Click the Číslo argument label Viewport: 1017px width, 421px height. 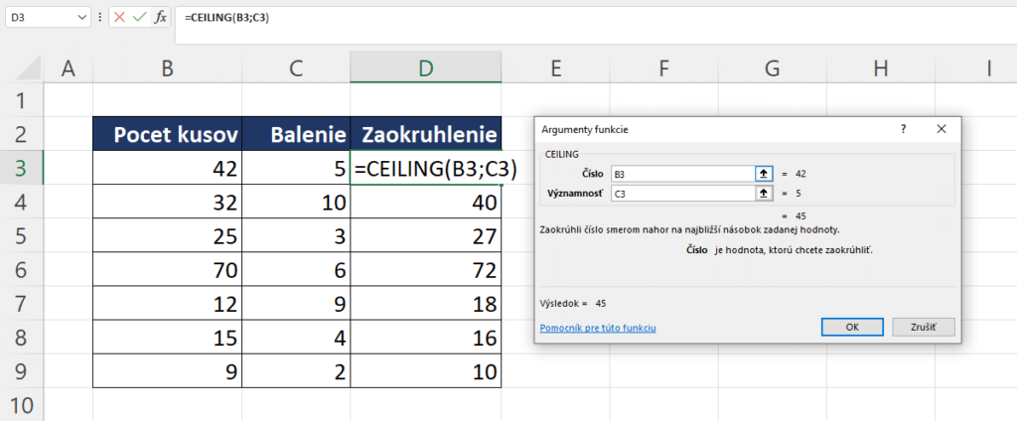[x=593, y=174]
